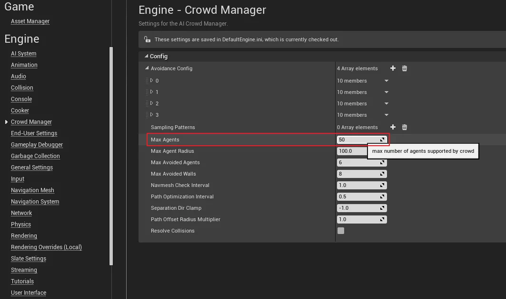506x299 pixels.
Task: Click drag handle of array element 2
Action: (147, 103)
